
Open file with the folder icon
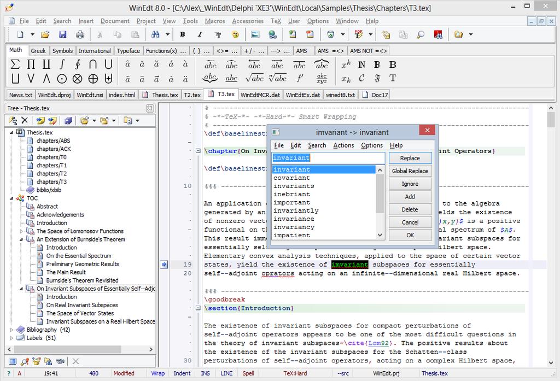point(45,34)
